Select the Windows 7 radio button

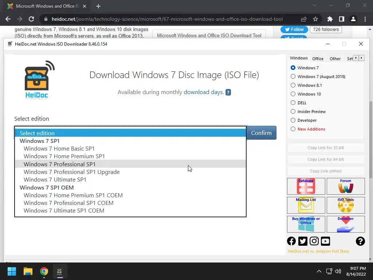293,68
